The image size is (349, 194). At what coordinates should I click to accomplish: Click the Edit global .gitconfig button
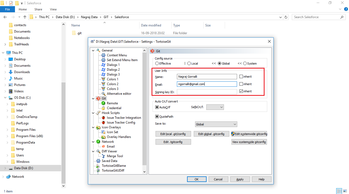211,134
